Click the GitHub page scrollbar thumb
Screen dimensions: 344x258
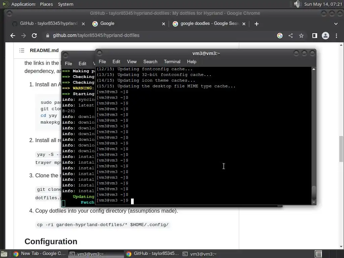pos(341,149)
